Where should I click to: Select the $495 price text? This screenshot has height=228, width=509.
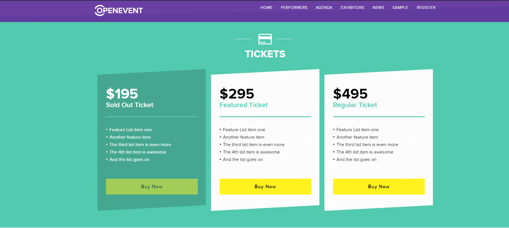(x=350, y=94)
